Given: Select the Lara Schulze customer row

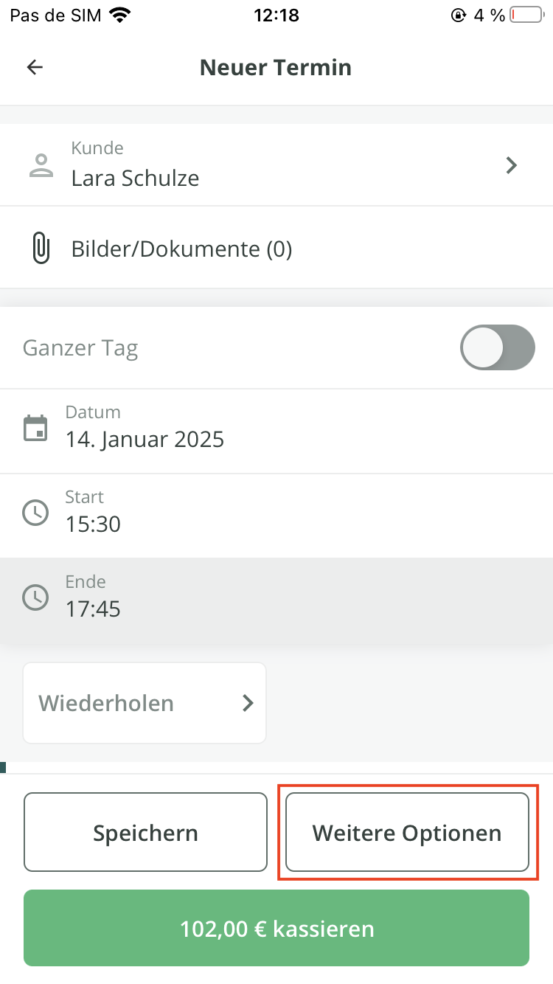Looking at the screenshot, I should pos(136,178).
